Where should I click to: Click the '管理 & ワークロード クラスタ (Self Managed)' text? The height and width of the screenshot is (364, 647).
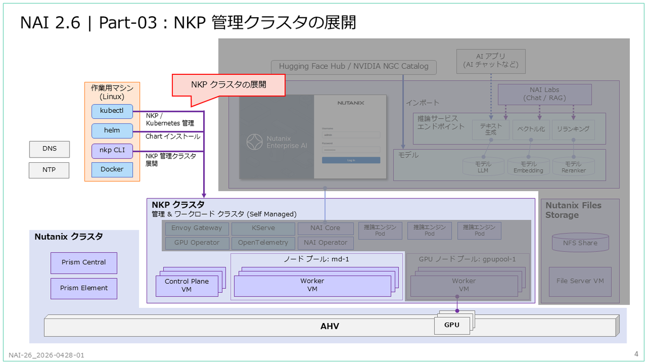pos(224,214)
